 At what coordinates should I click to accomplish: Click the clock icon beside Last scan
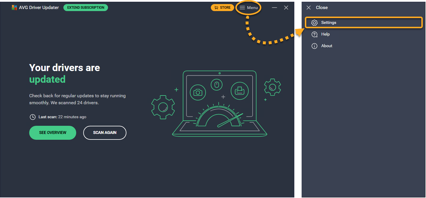33,117
